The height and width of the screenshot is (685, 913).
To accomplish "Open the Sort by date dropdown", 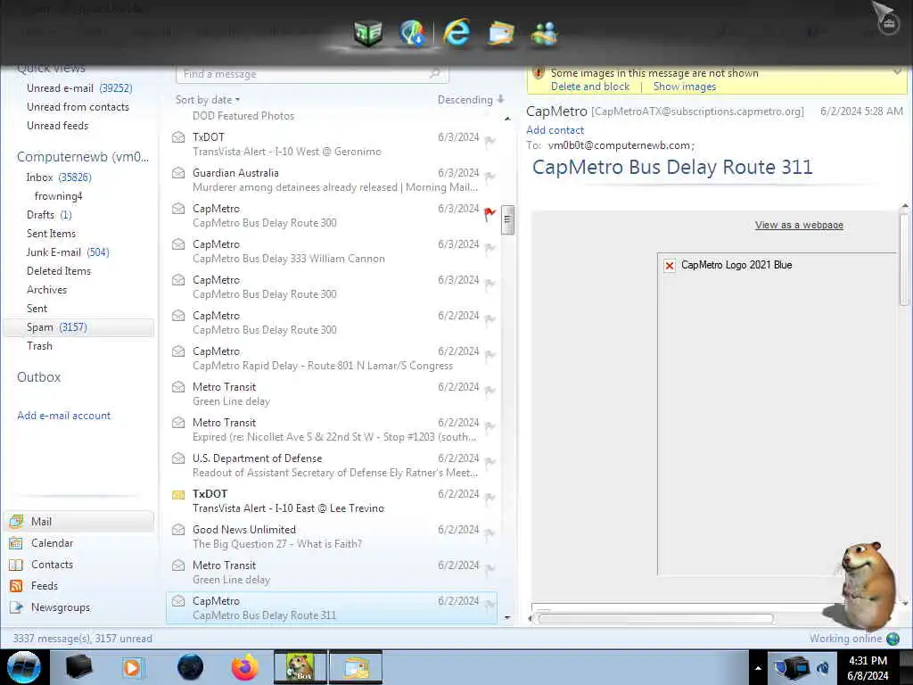I will (x=208, y=100).
